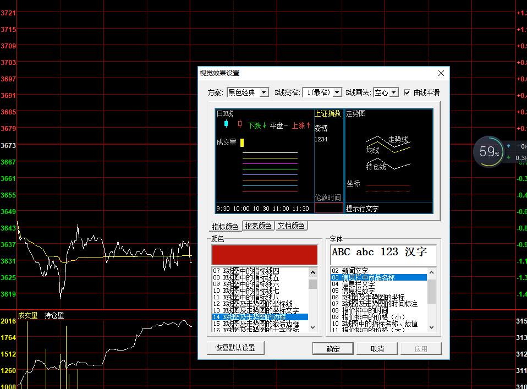The image size is (527, 389).
Task: Click the red hollow candlestick icon
Action: click(239, 124)
